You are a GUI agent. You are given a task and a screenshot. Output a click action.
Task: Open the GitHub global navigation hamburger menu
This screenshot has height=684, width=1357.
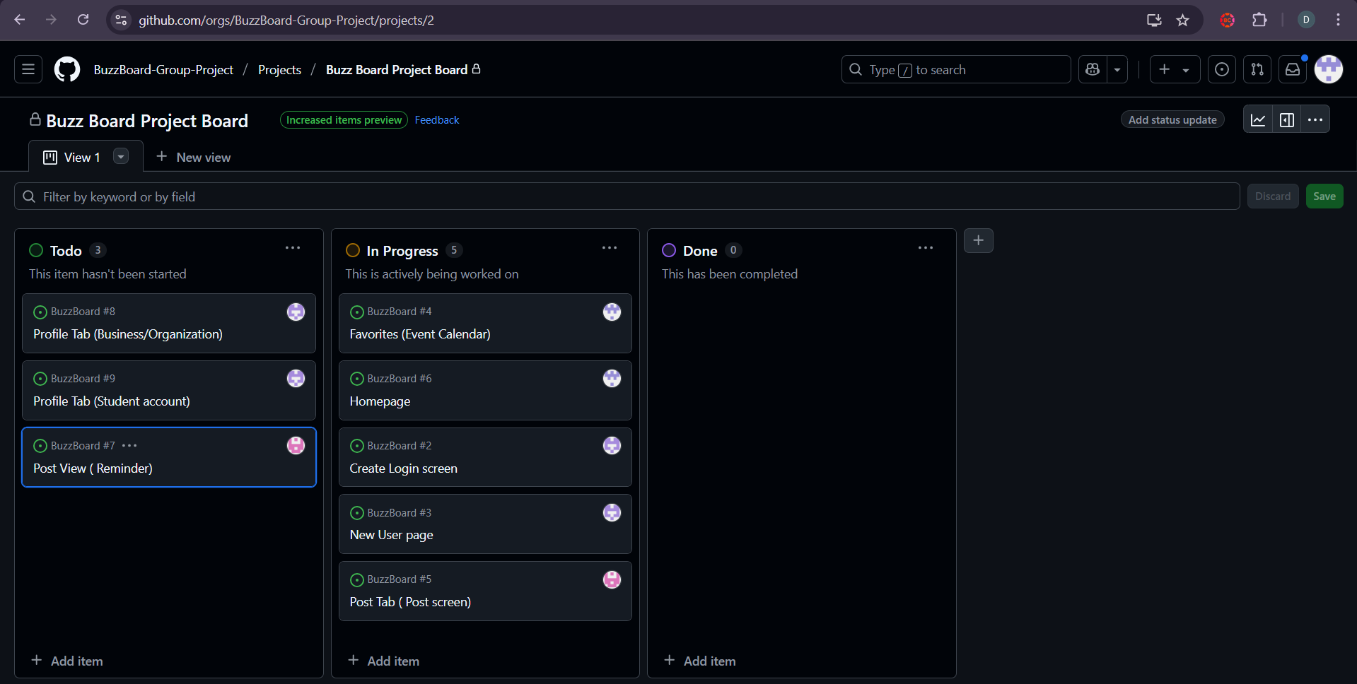[x=28, y=69]
